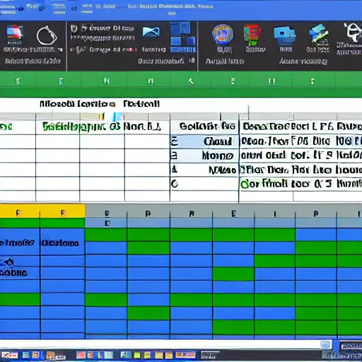362x362 pixels.
Task: Click the white helmet icon in the ribbon
Action: [353, 32]
